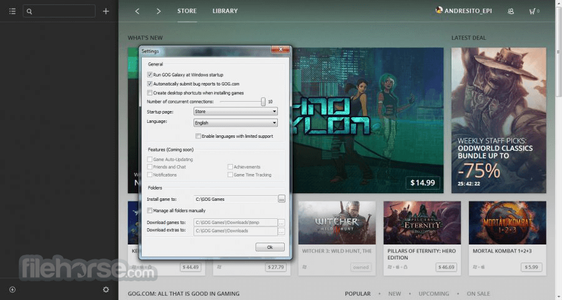Close the Settings dialog
The height and width of the screenshot is (300, 562).
pyautogui.click(x=280, y=49)
